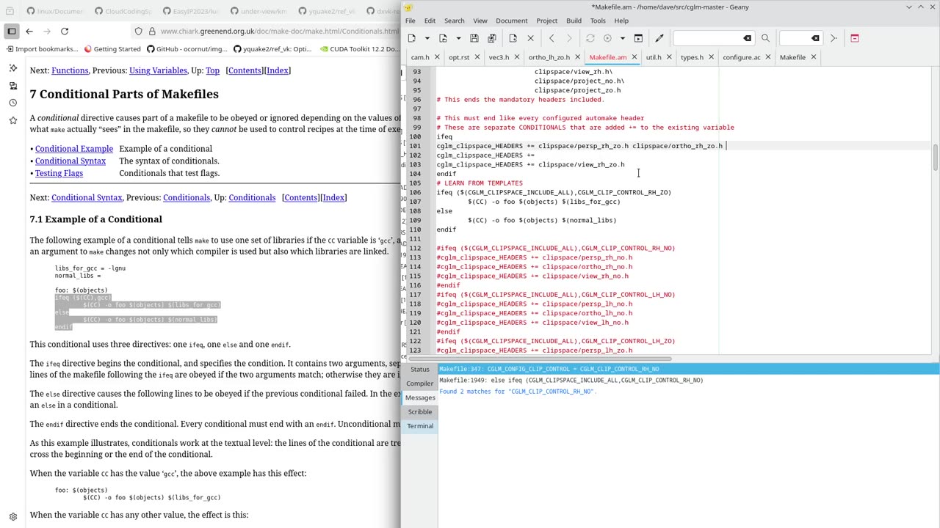The width and height of the screenshot is (940, 528).
Task: Run the built program in Geany
Action: coord(638,38)
